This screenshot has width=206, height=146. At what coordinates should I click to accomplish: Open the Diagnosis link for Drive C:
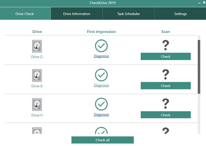point(101,56)
